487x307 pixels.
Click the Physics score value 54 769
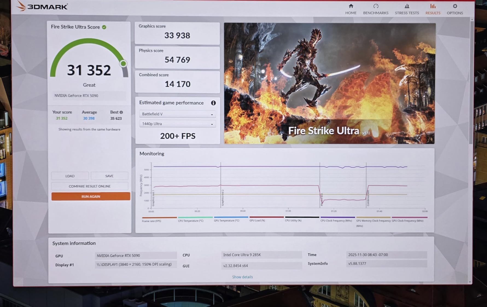point(177,60)
